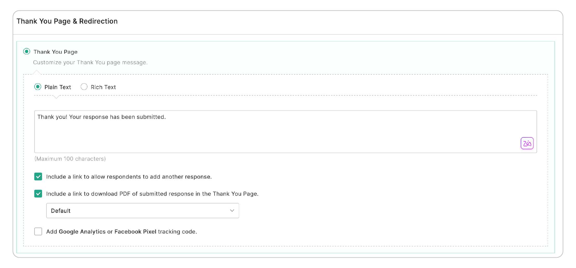The height and width of the screenshot is (268, 576).
Task: Click the 'Google Analytics' bold text
Action: 82,232
